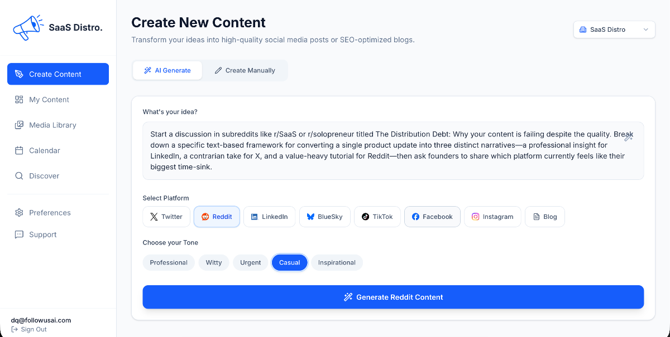The image size is (670, 337).
Task: Open the Discover page
Action: click(45, 175)
